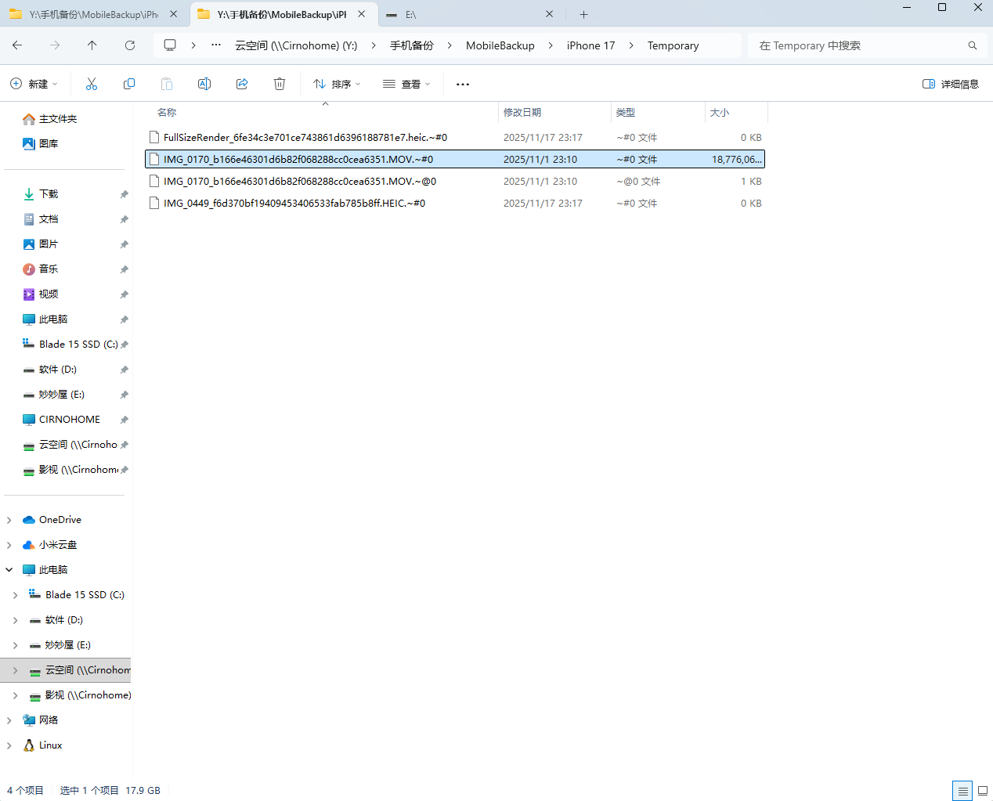Click the Share icon in toolbar

[242, 84]
